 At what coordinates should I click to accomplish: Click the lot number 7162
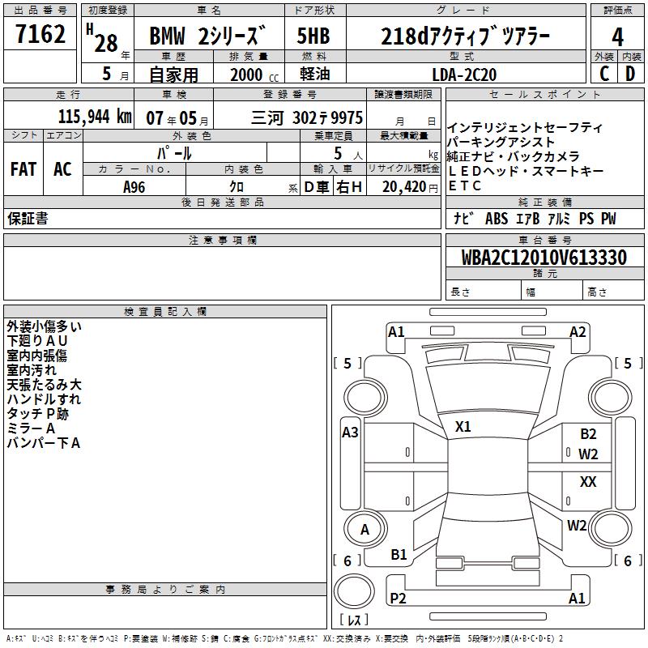(40, 34)
